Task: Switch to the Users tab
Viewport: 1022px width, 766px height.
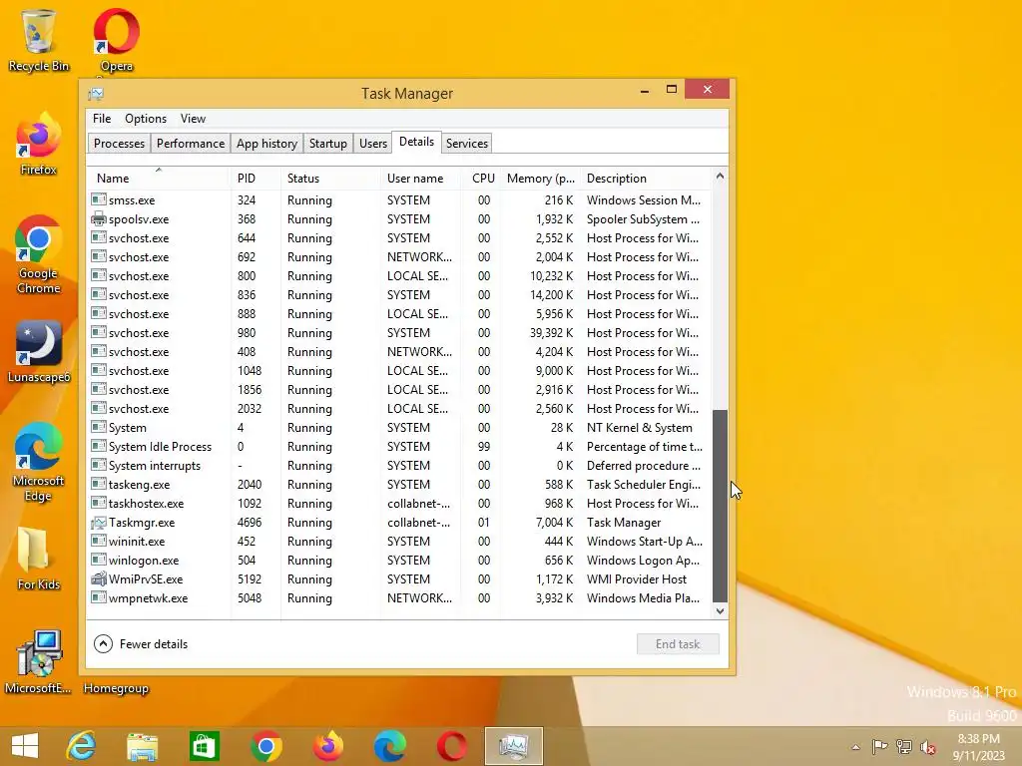Action: 373,144
